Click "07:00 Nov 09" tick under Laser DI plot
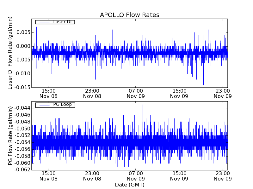253x189 pixels. pos(136,93)
